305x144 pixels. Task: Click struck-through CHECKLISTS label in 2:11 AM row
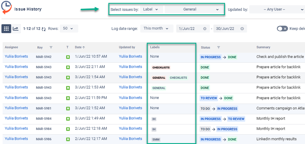pos(161,67)
